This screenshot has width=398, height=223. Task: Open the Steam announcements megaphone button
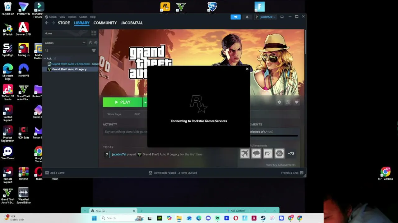click(235, 17)
